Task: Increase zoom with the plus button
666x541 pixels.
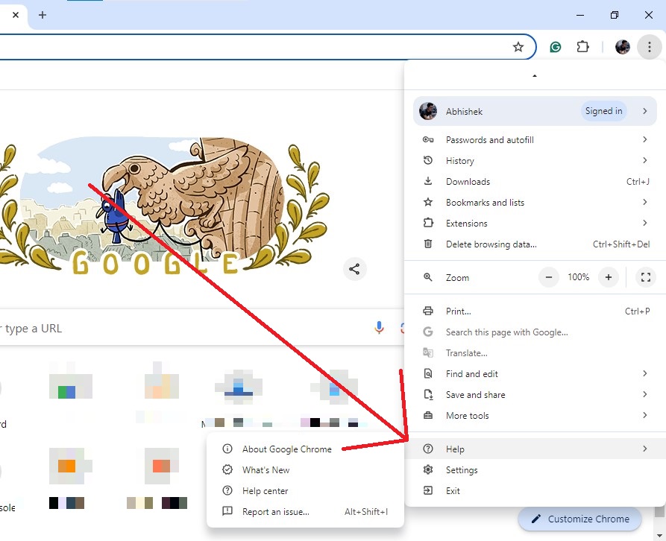Action: coord(609,277)
